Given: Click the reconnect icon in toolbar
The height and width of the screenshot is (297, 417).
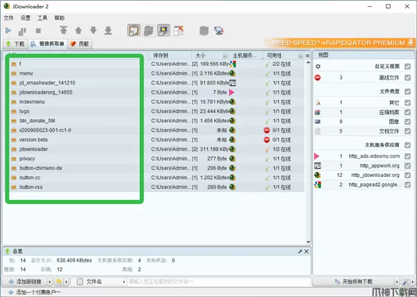Looking at the screenshot, I should (x=204, y=31).
